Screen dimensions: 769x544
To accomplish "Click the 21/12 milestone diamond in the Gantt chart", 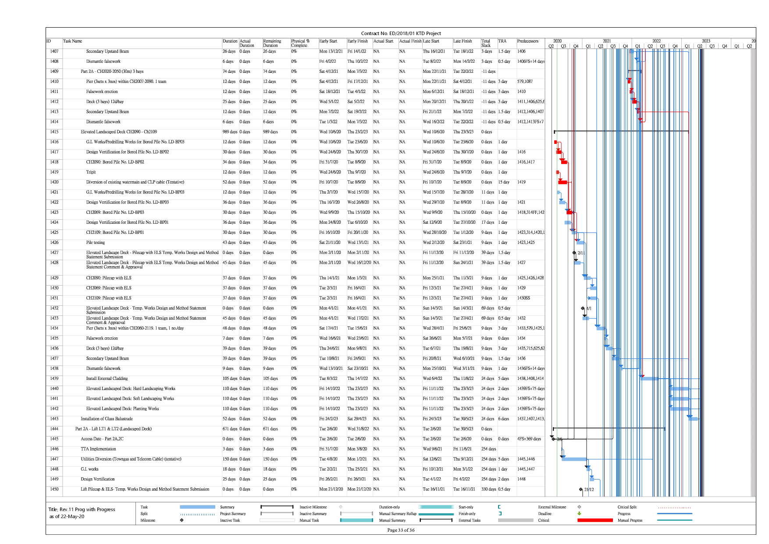I will point(581,489).
